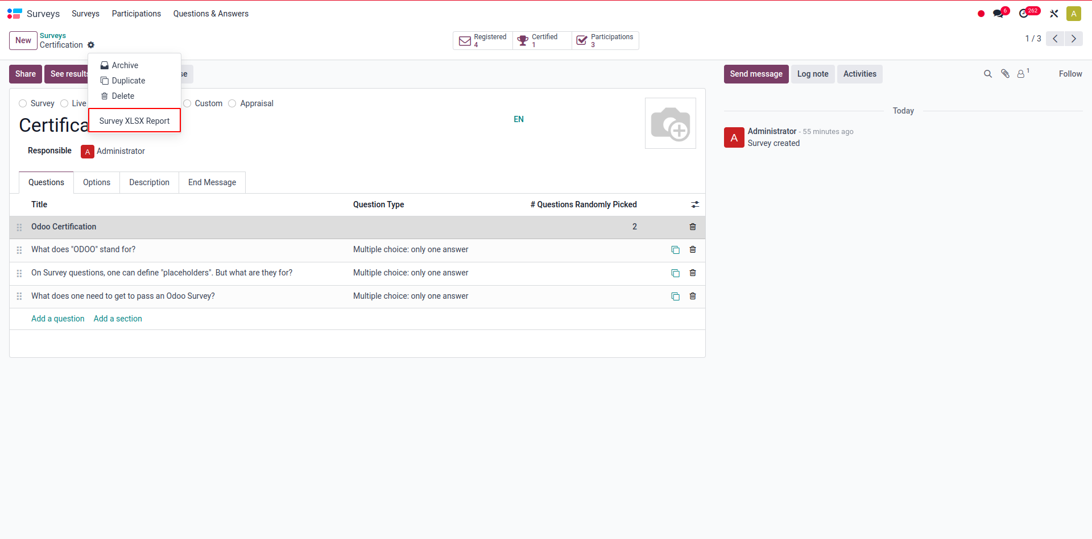Sort by the Title column header
Viewport: 1092px width, 539px height.
click(39, 204)
